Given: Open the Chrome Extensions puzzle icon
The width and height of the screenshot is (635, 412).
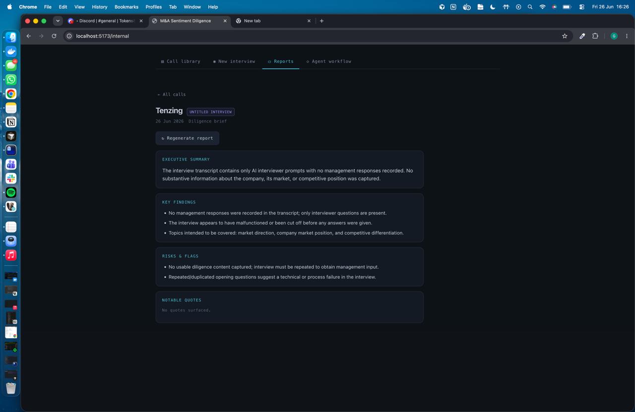Looking at the screenshot, I should [x=595, y=36].
